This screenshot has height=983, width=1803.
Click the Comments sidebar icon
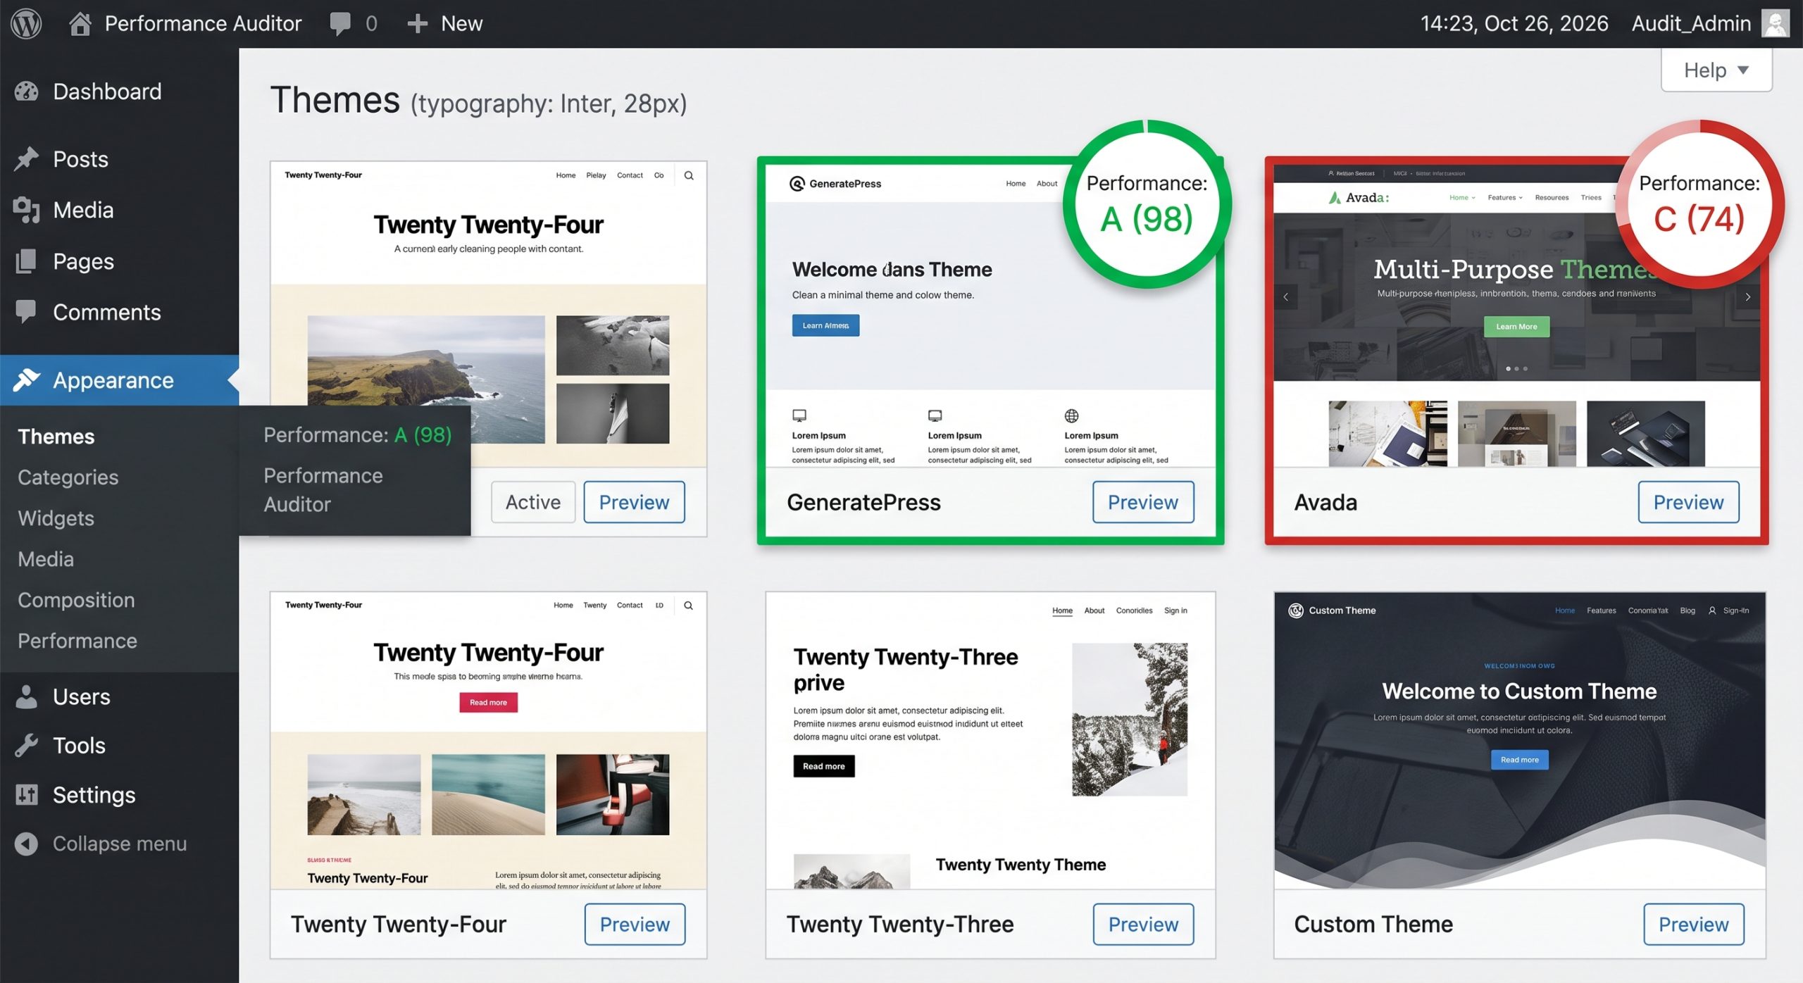pos(27,312)
